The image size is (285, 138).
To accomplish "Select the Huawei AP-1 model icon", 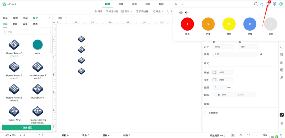I will pos(38,89).
